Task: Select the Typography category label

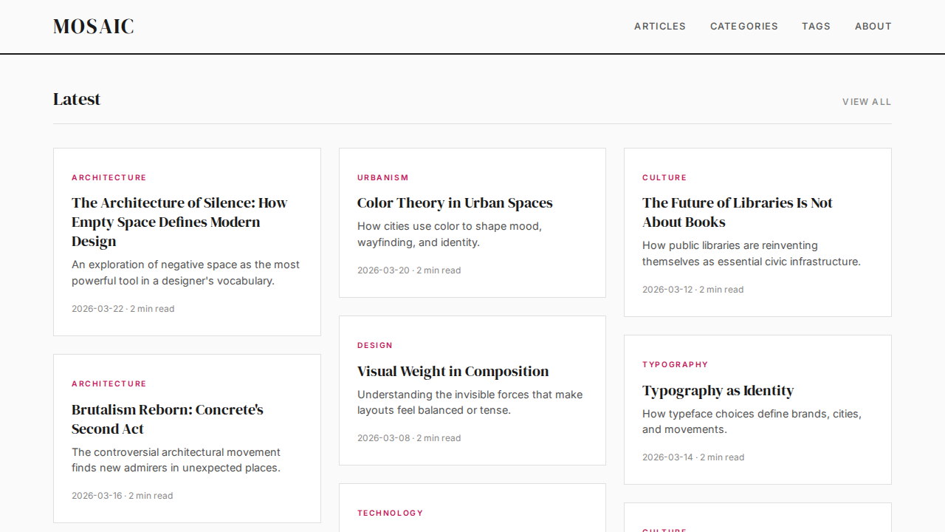Action: pyautogui.click(x=675, y=365)
